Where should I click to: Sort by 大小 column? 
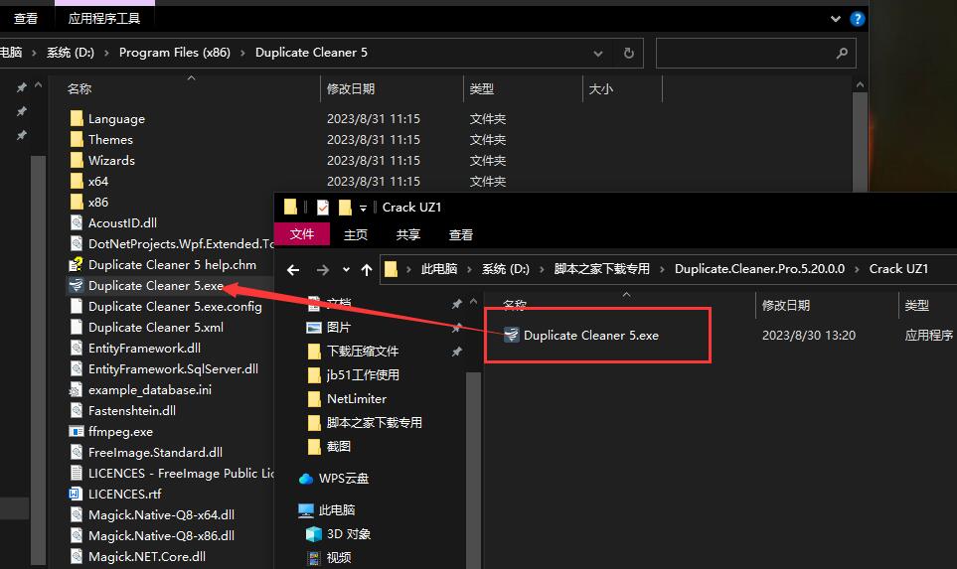pos(600,89)
